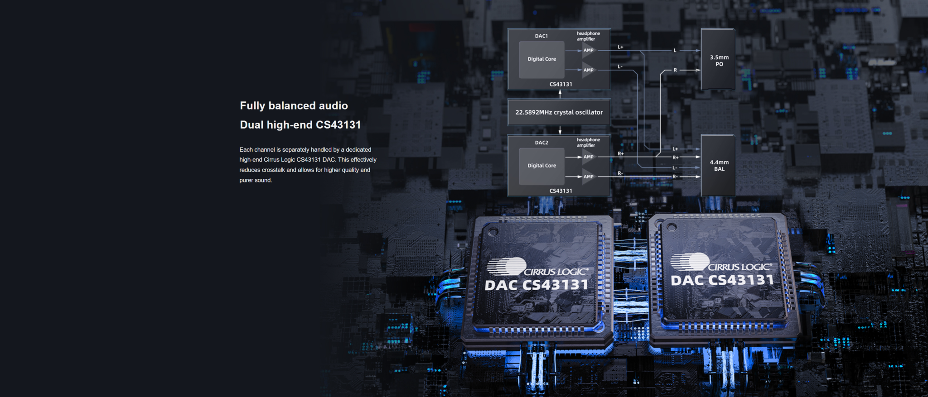Click the "headphone amplifier" label in DAC1
The image size is (928, 397).
[588, 36]
